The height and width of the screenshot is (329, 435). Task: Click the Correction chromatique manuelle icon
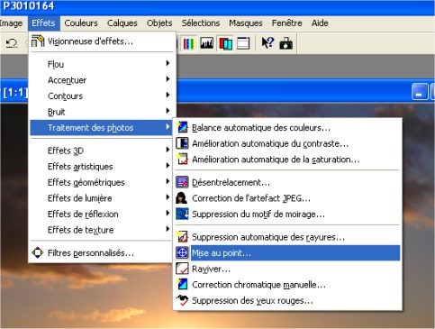[182, 285]
